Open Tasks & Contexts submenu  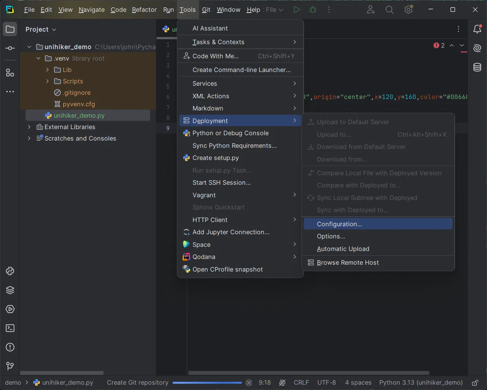click(x=240, y=42)
